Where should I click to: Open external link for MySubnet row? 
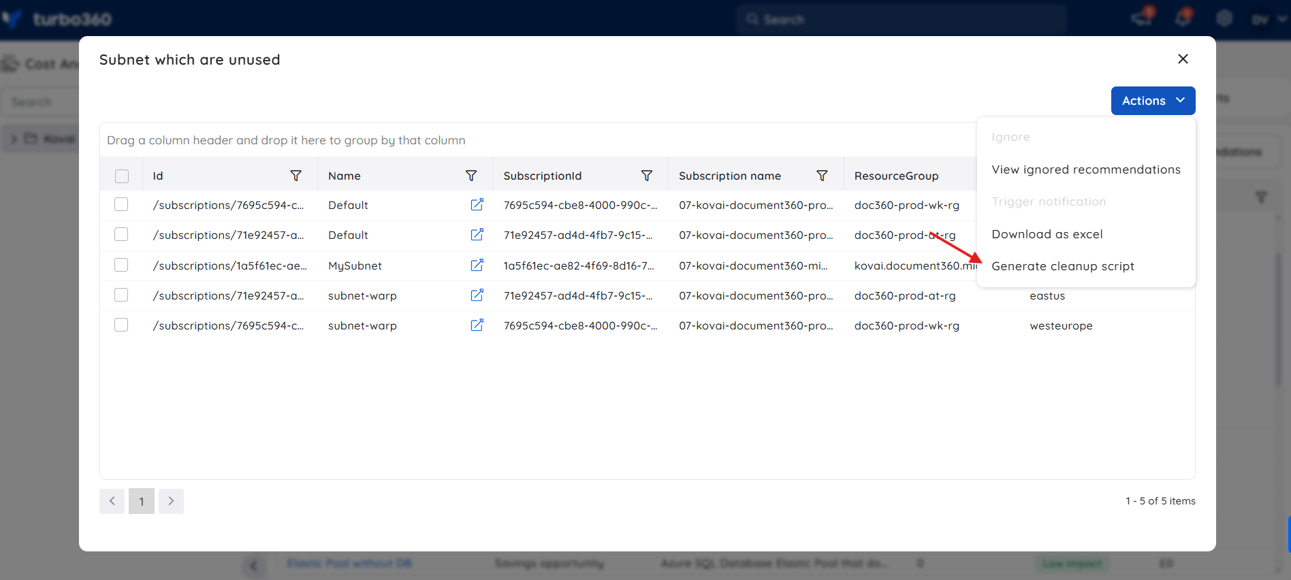click(x=477, y=265)
